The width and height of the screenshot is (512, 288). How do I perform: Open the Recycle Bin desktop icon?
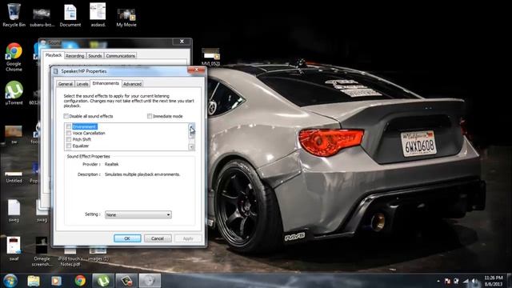[x=14, y=14]
